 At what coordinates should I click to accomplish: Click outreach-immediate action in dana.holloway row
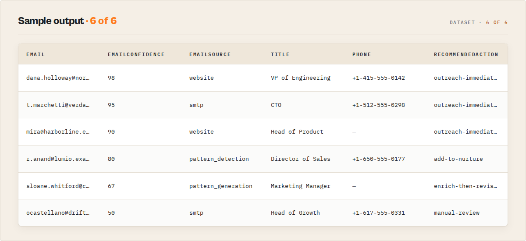[x=466, y=78]
